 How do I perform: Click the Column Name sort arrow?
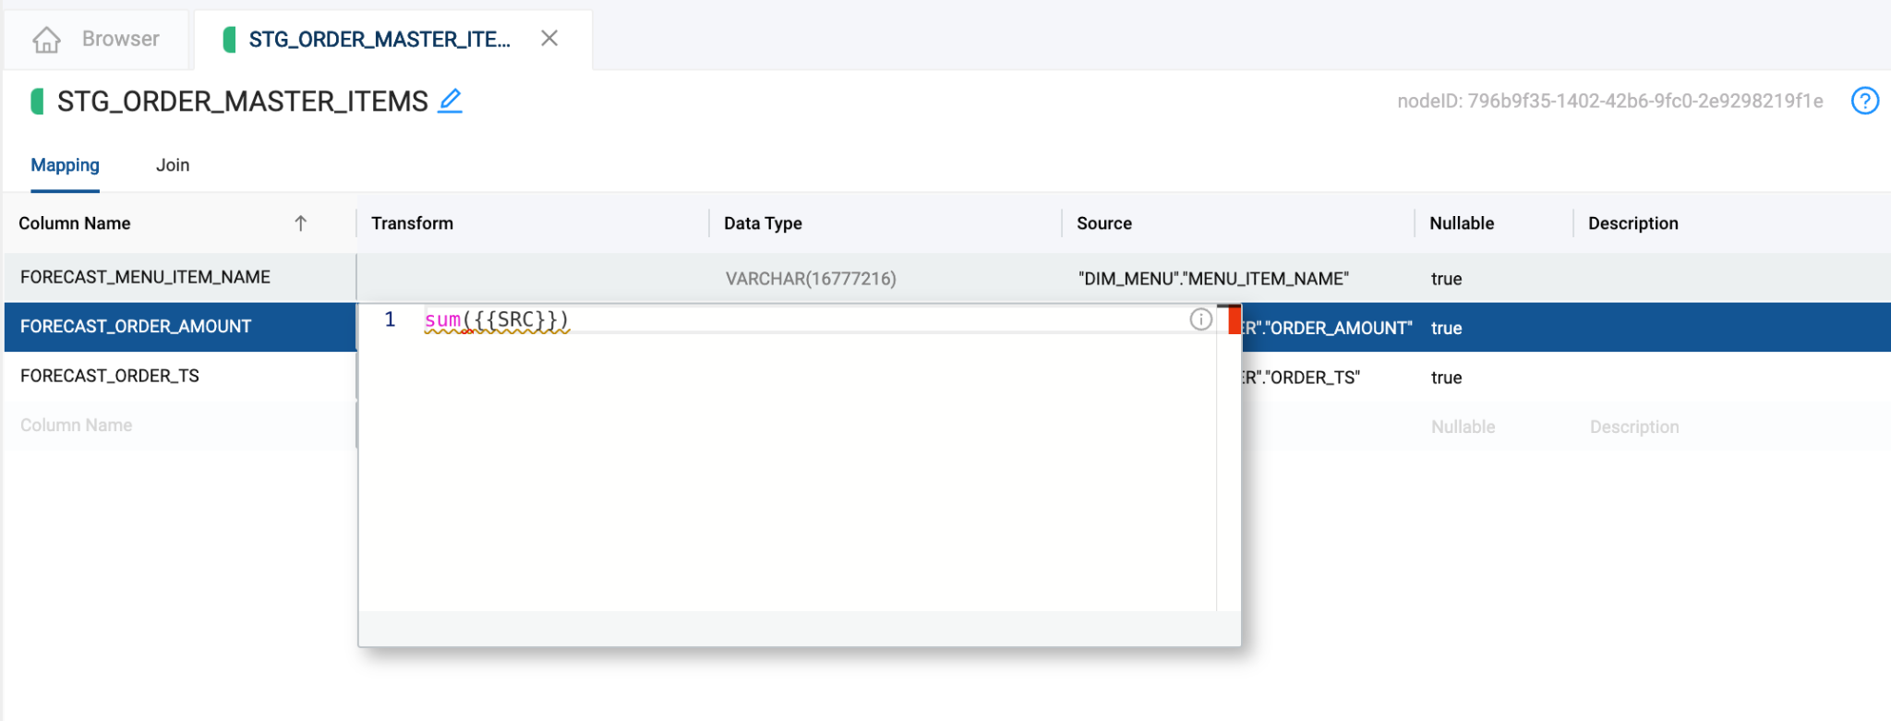(300, 223)
